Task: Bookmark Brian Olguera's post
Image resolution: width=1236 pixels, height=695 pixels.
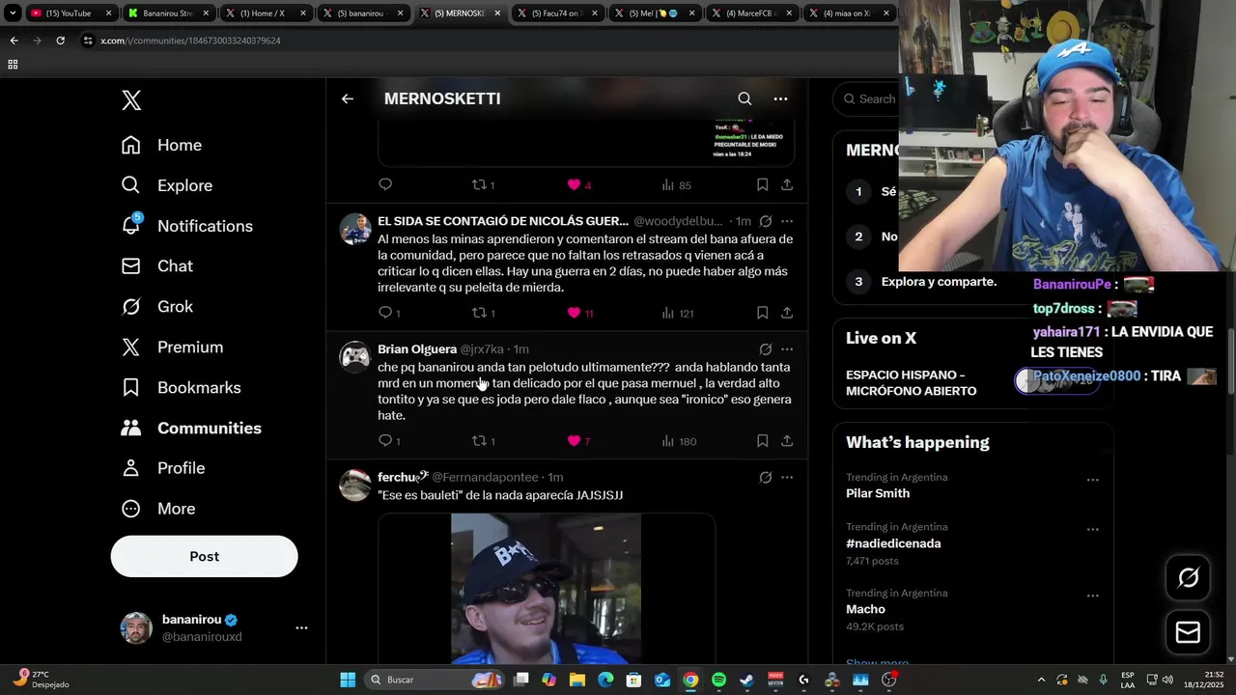Action: coord(762,441)
